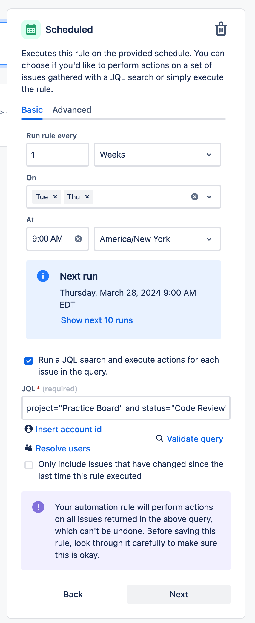Click the Back button
Viewport: 255px width, 623px height.
73,594
